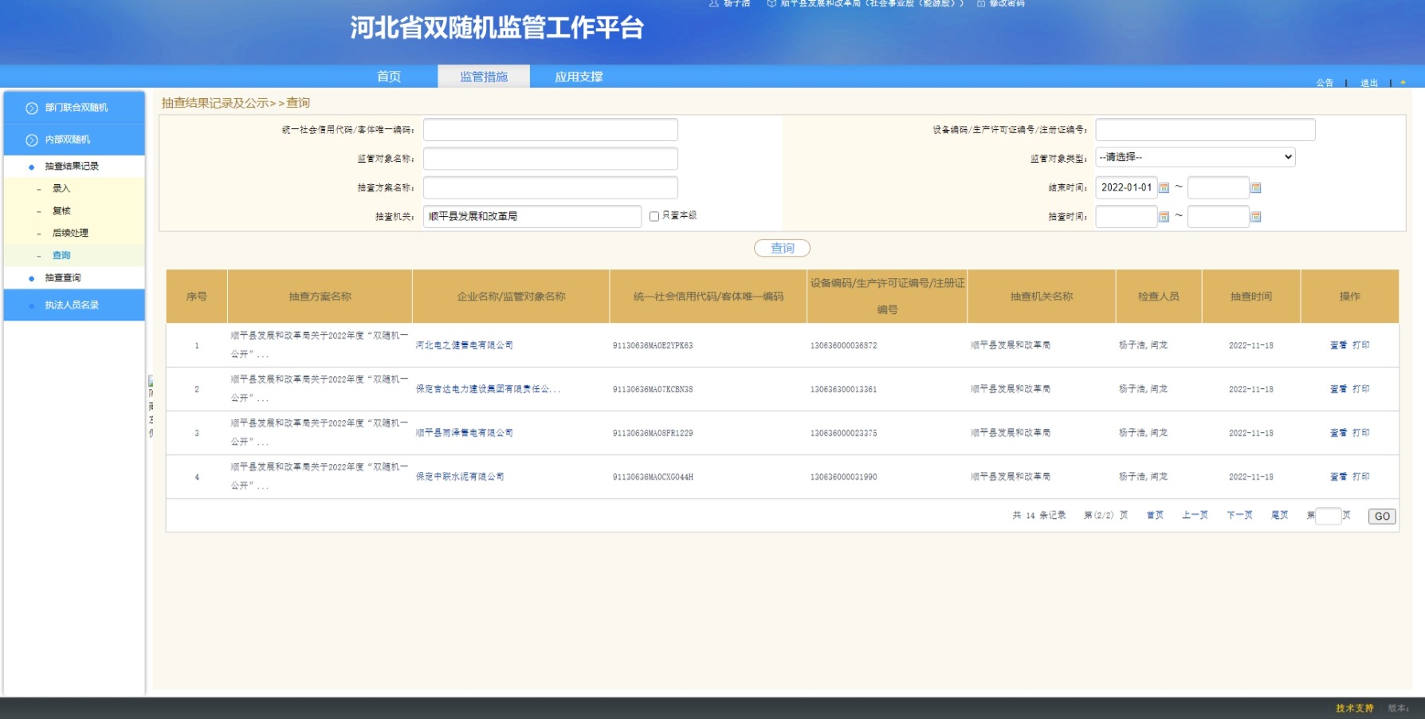
Task: Click the 查询 search button
Action: pos(782,248)
